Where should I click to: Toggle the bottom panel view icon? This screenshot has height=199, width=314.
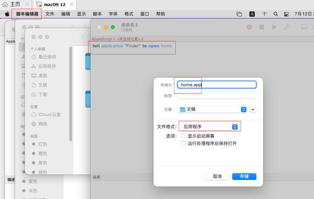(x=304, y=27)
